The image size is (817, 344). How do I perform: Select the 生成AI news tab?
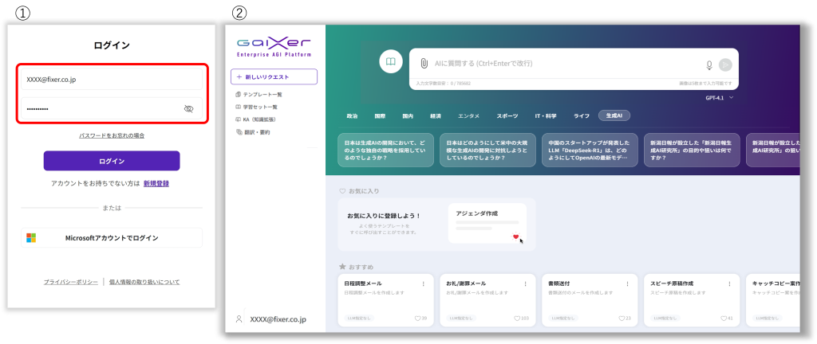[614, 115]
